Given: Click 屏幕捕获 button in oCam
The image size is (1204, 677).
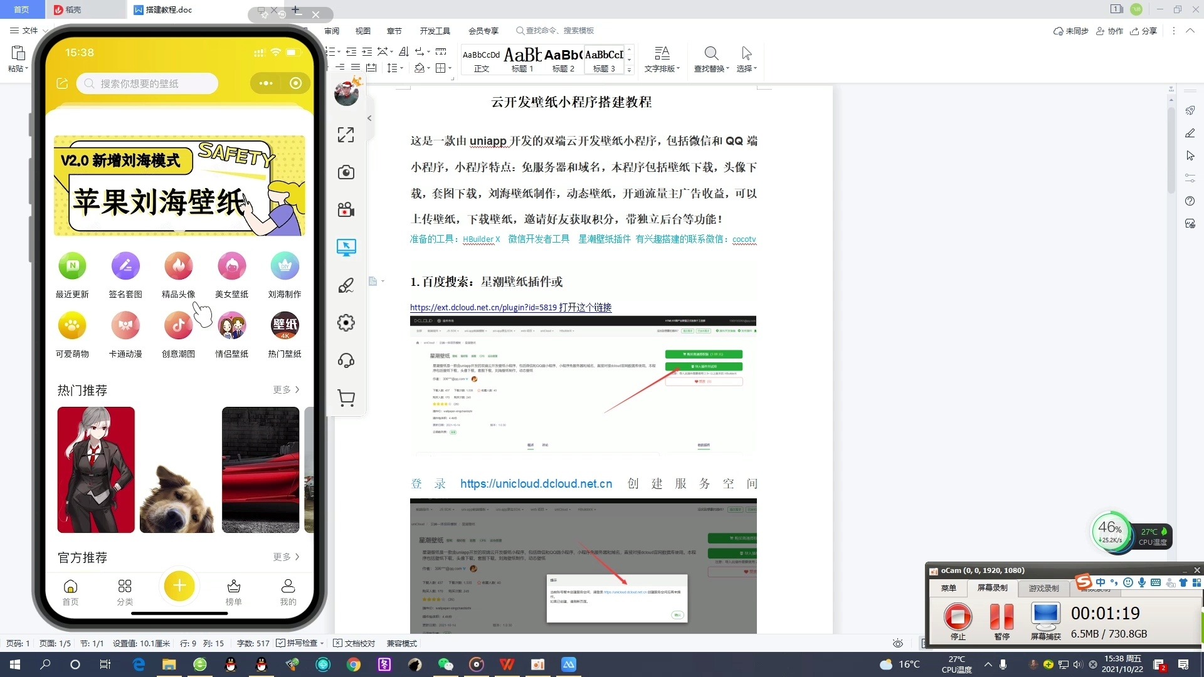Looking at the screenshot, I should [1045, 621].
